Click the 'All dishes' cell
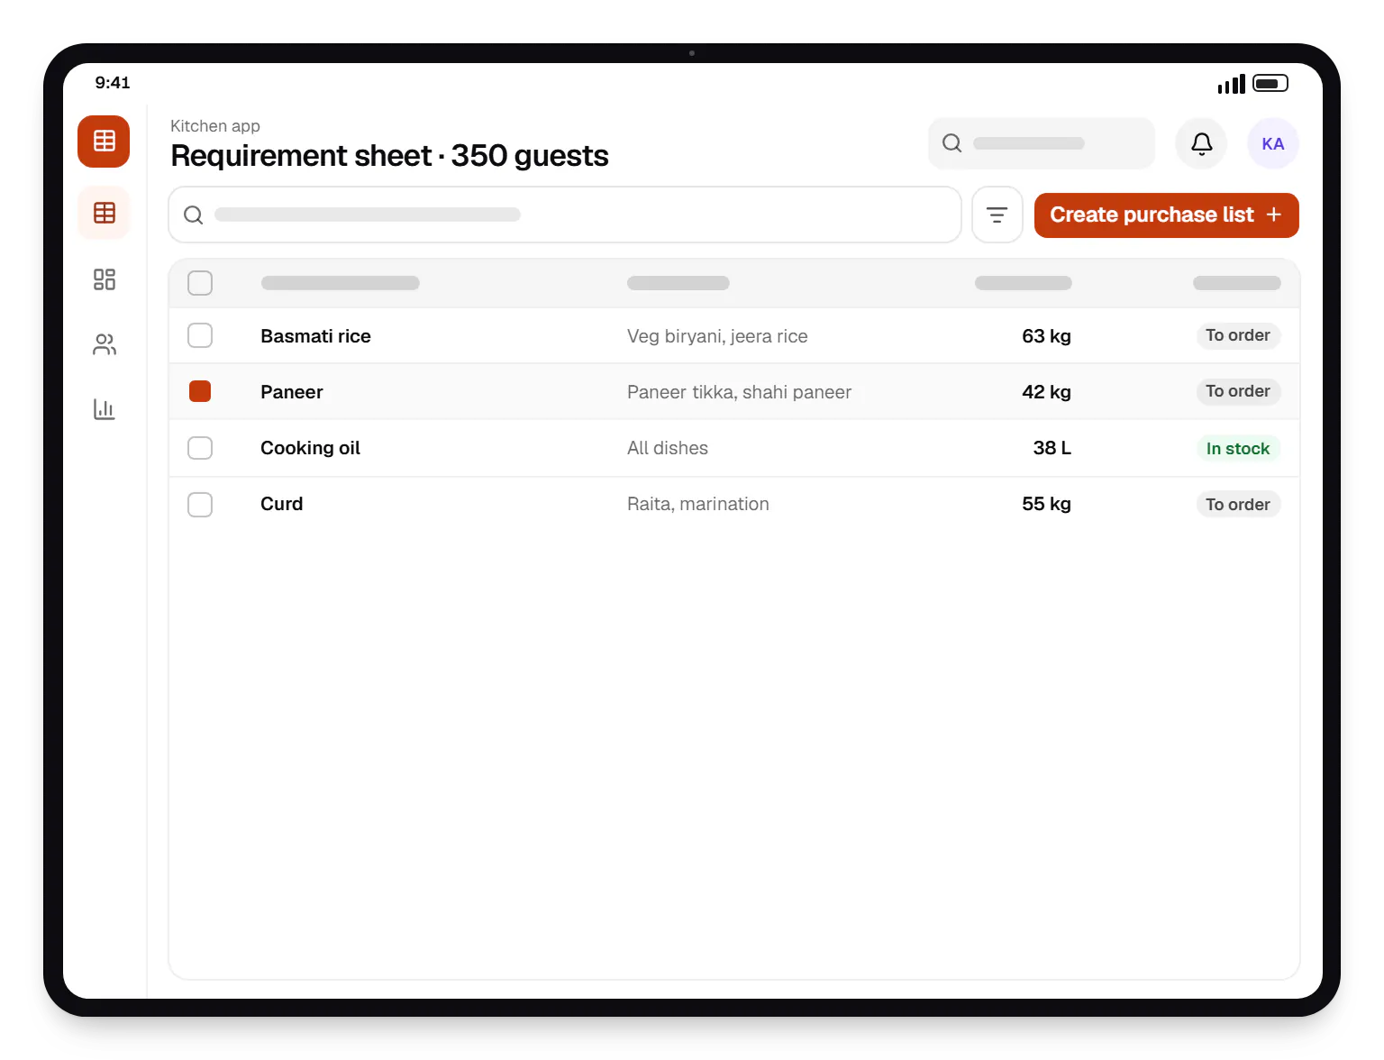Image resolution: width=1384 pixels, height=1060 pixels. click(x=668, y=448)
